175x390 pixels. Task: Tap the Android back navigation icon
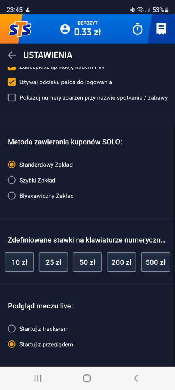(136, 378)
